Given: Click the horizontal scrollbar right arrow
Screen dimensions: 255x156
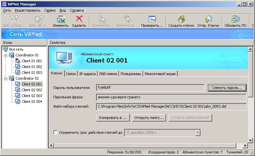Looking at the screenshot, I should point(245,145).
